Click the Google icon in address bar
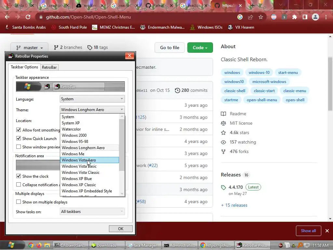The height and width of the screenshot is (250, 333). [x=240, y=17]
